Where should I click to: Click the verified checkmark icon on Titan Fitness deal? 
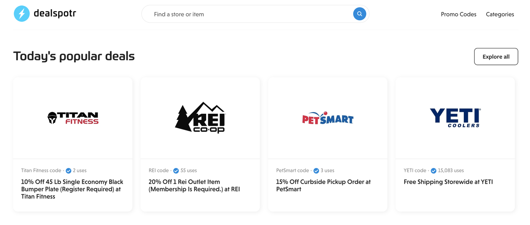69,171
